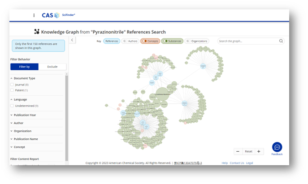The height and width of the screenshot is (184, 308).
Task: Expand the Publication Name filter
Action: pos(24,139)
